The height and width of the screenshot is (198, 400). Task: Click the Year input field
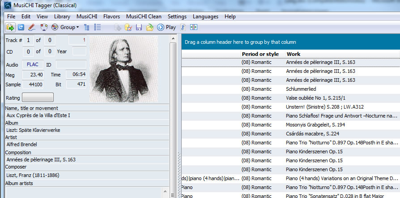point(79,51)
